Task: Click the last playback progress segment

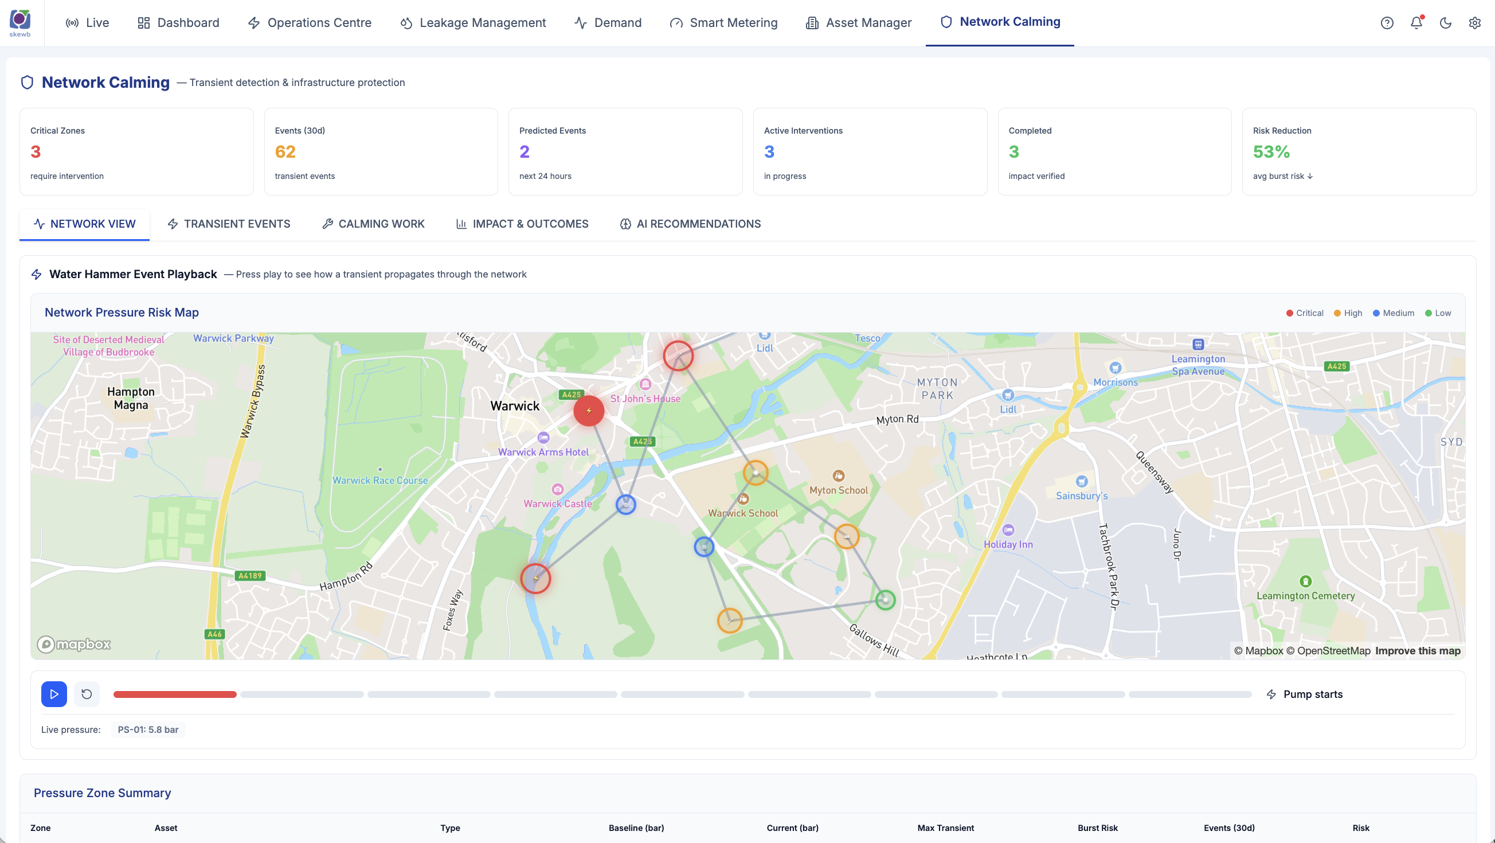Action: (x=1189, y=694)
